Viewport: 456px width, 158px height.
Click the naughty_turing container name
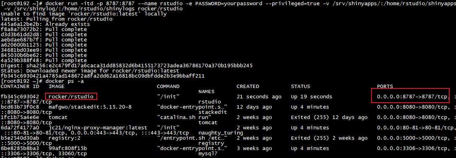coord(221,133)
